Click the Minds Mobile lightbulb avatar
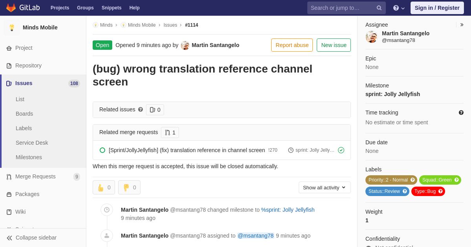Viewport: 471px width, 247px height. point(12,27)
